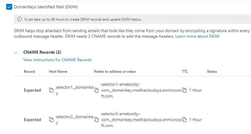Click the Points to address or value header
251x134 pixels.
pos(115,72)
